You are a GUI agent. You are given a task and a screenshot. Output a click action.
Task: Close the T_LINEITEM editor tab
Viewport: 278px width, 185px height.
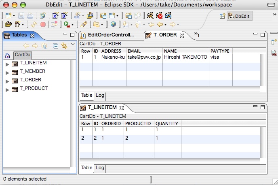pos(121,108)
